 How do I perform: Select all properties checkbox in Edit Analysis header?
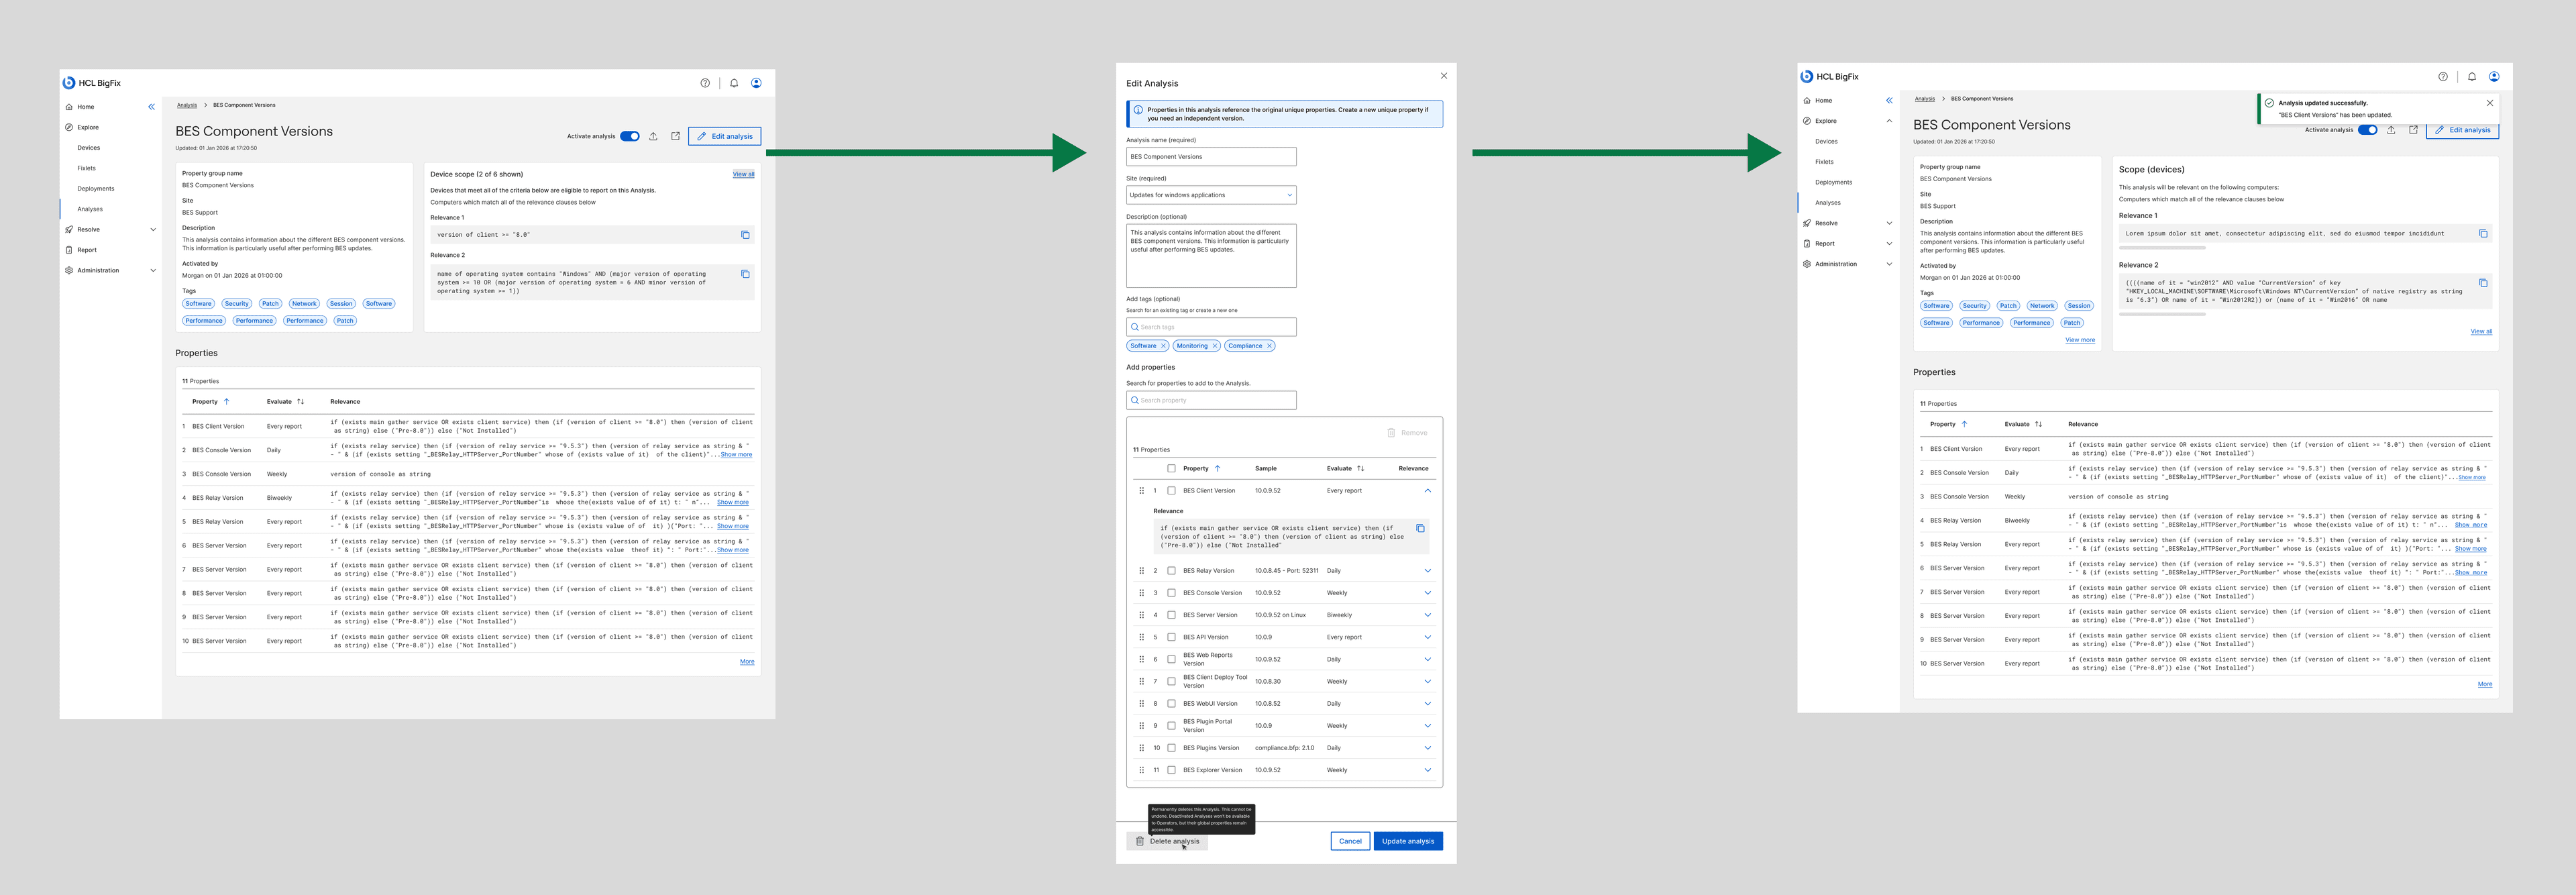click(1171, 468)
